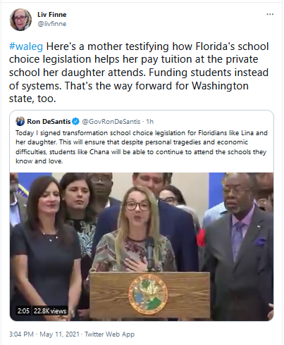The width and height of the screenshot is (284, 345).
Task: Click the Liv Finne display name
Action: (x=52, y=15)
